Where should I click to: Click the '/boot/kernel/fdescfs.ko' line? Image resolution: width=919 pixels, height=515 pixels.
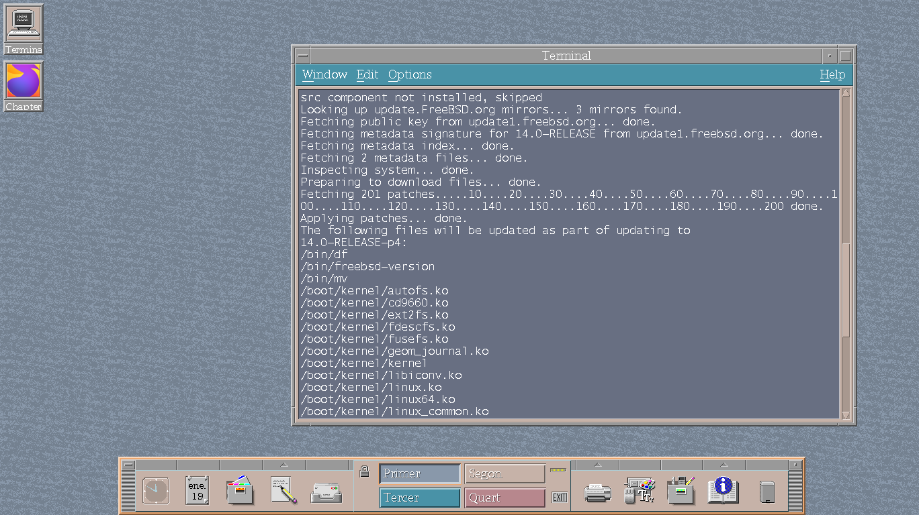[x=378, y=327]
